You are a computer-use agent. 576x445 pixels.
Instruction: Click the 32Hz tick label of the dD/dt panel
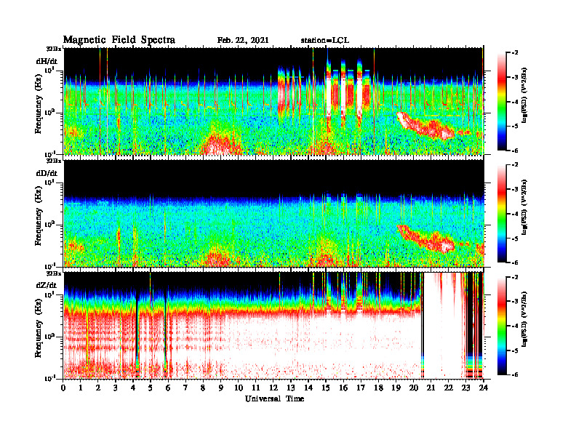tap(54, 161)
